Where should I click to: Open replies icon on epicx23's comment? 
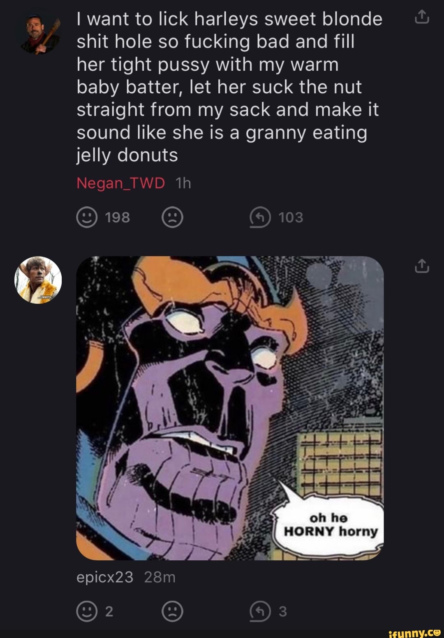pyautogui.click(x=260, y=611)
